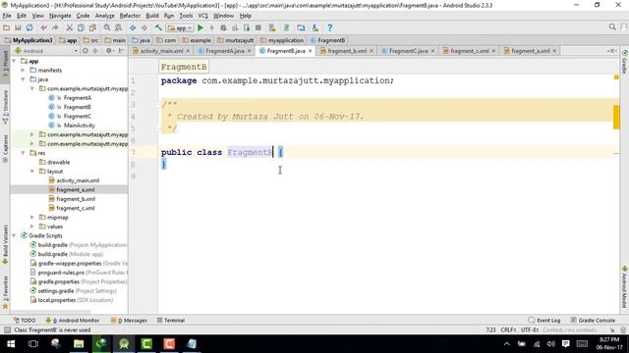Close the fragment_a.xml tab
This screenshot has height=353, width=629.
pos(554,51)
